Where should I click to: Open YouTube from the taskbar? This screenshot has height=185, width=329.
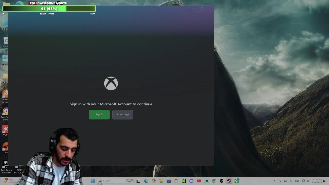199,181
